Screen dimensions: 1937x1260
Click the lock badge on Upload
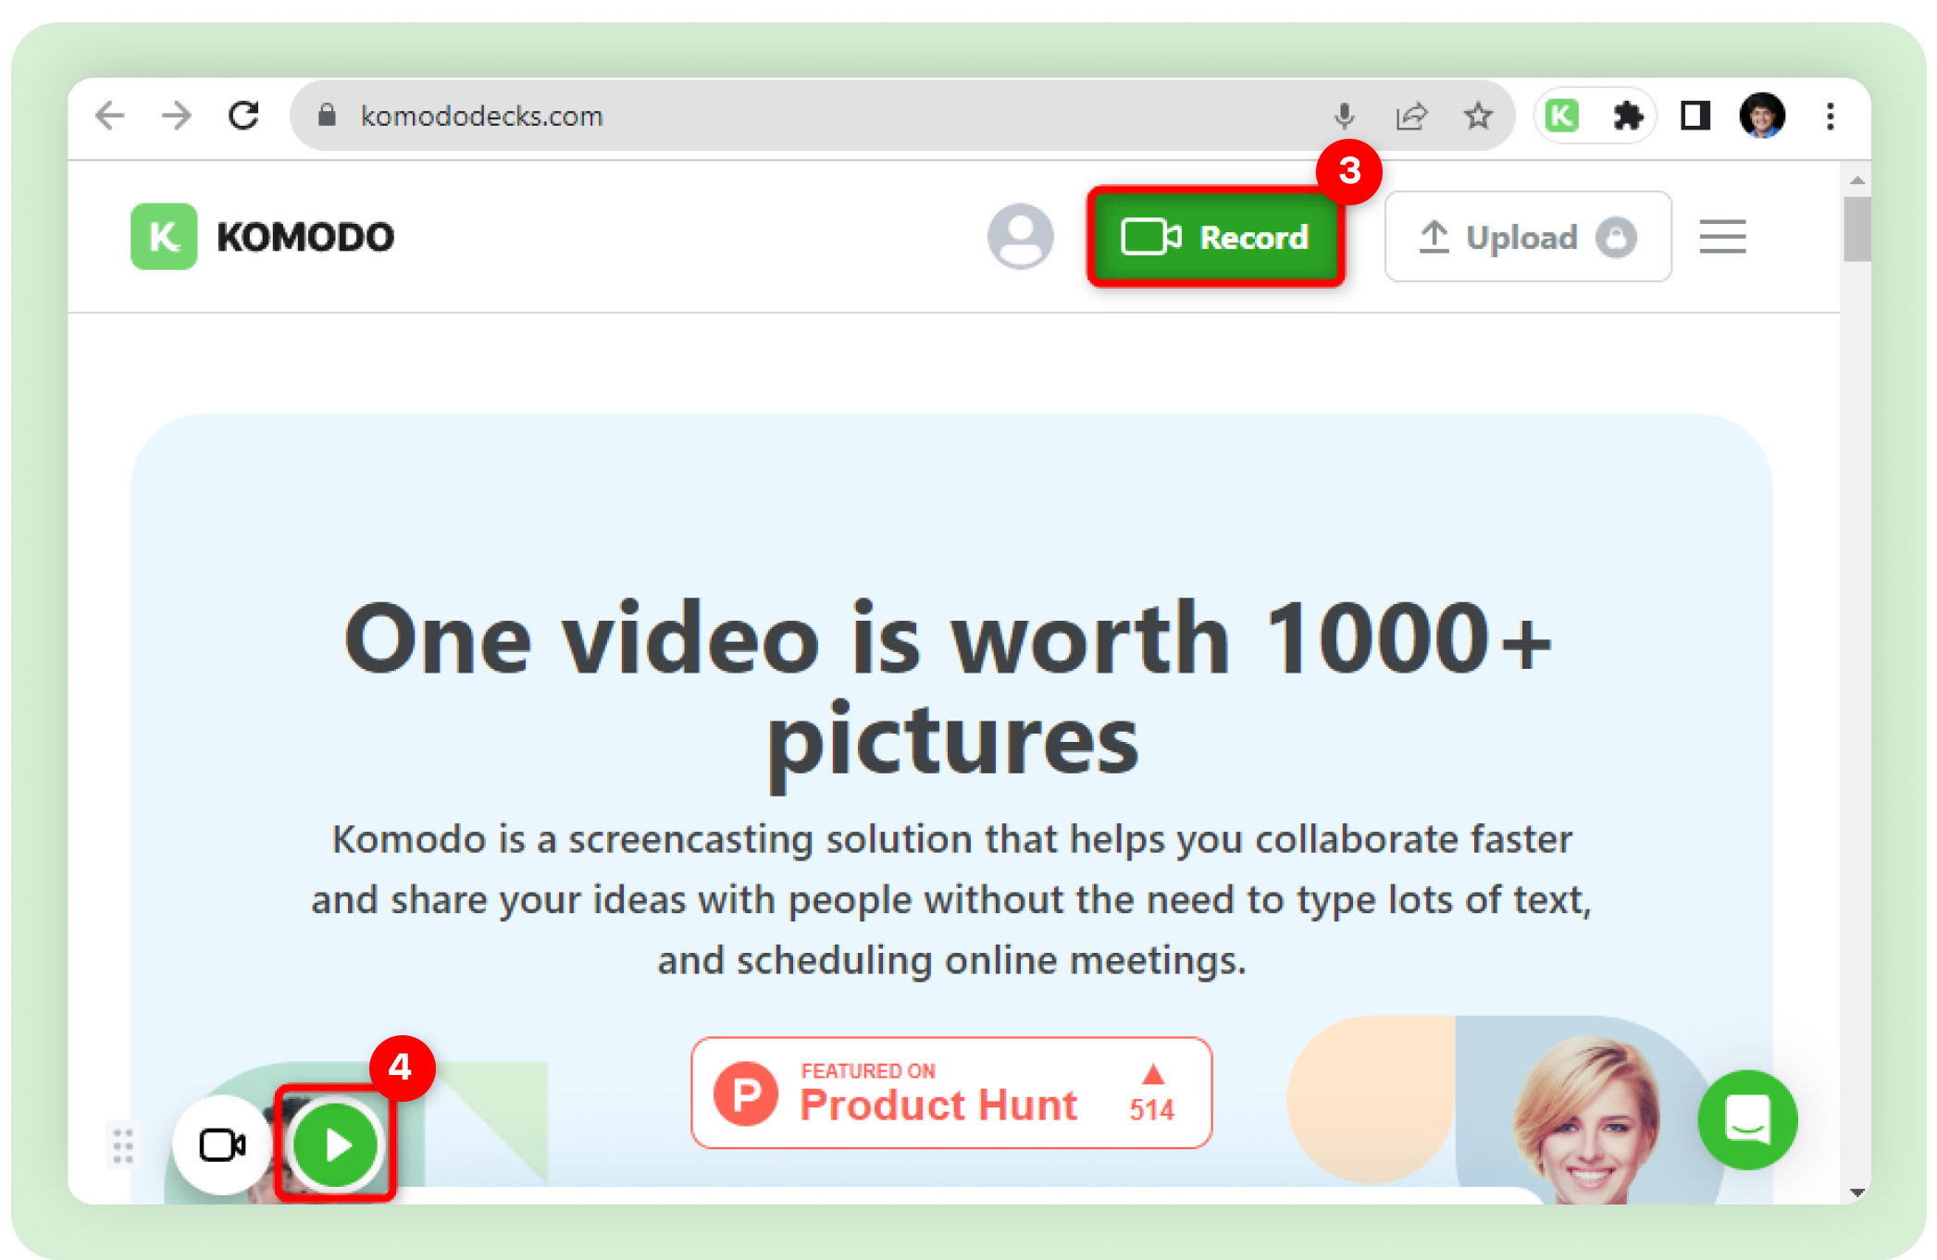1616,237
